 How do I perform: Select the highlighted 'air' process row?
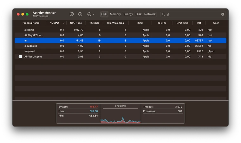pos(120,41)
